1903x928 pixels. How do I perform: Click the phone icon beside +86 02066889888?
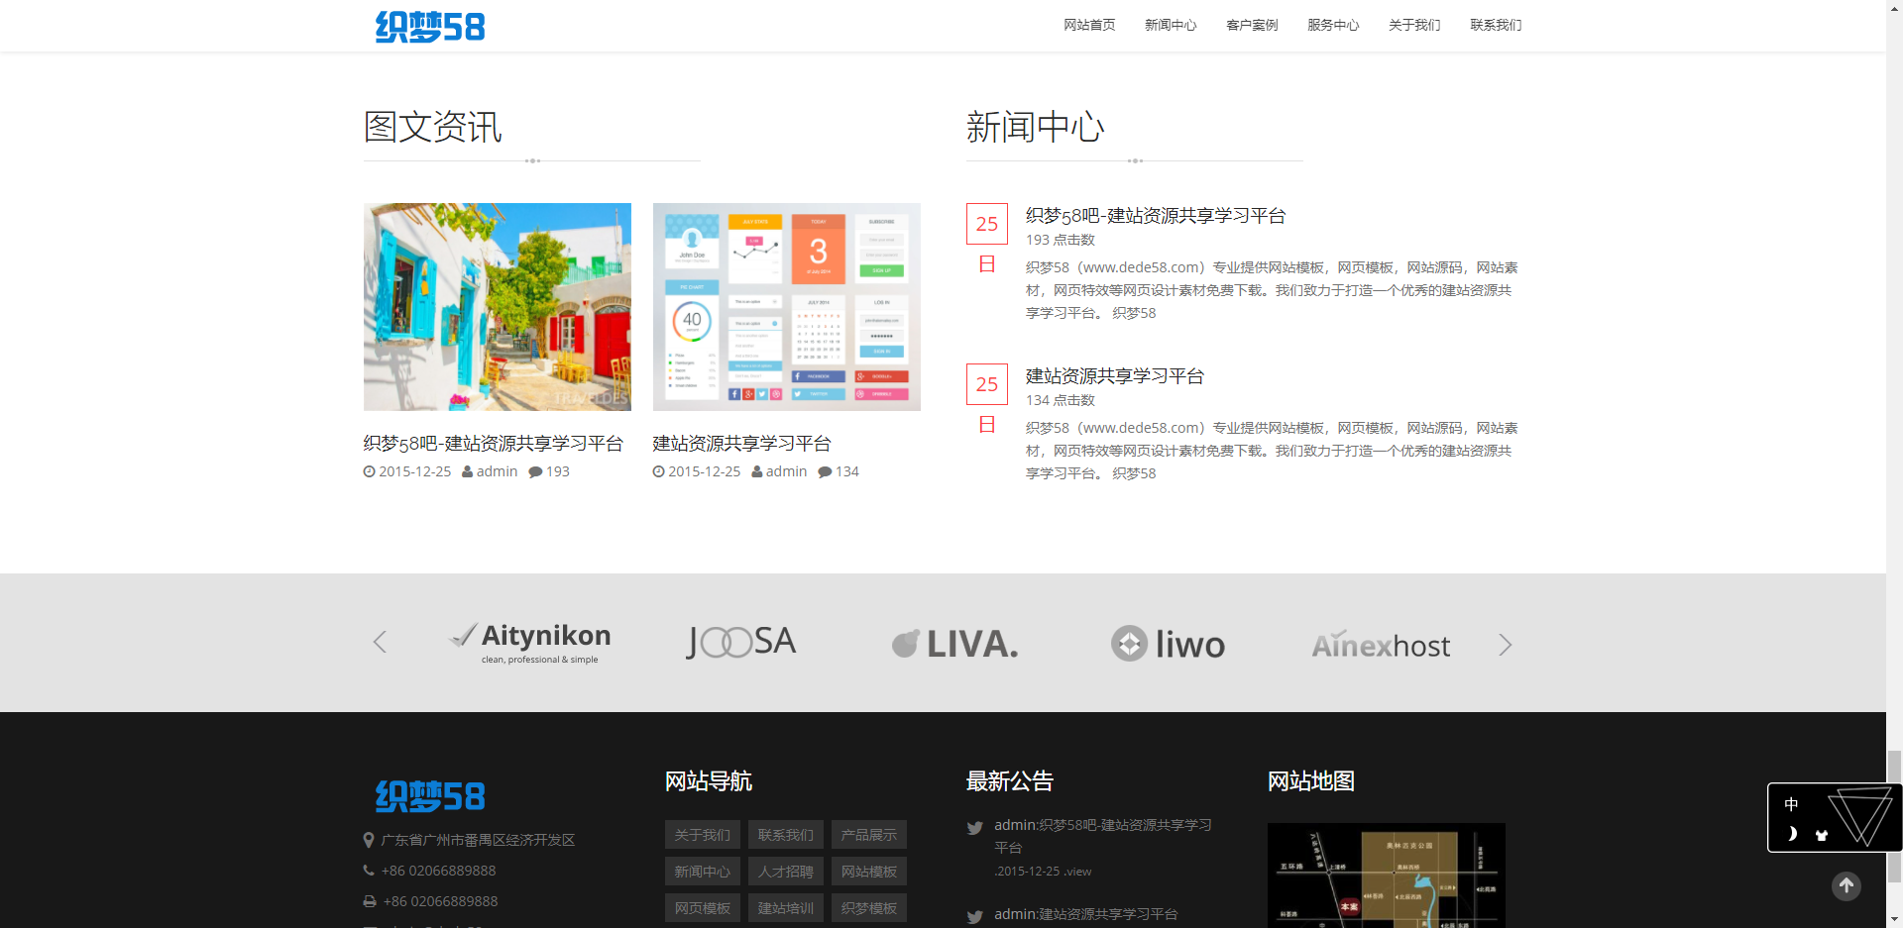369,871
